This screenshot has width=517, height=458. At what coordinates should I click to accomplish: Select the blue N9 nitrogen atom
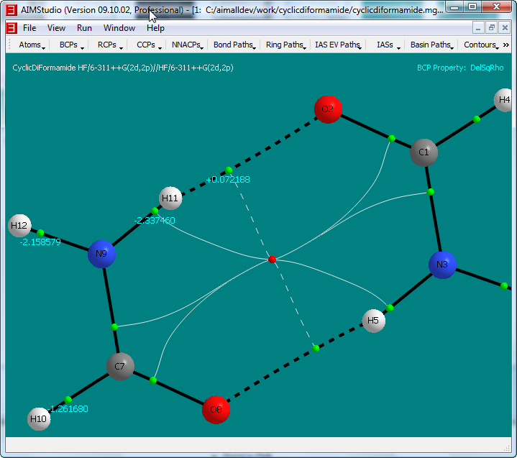(101, 254)
